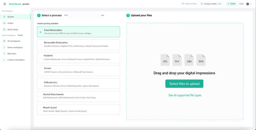Image resolution: width=256 pixels, height=130 pixels.
Task: Click Instant quoting available label
Action: 48,24
